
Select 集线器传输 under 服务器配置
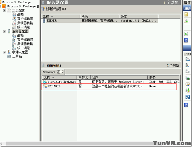point(25,44)
